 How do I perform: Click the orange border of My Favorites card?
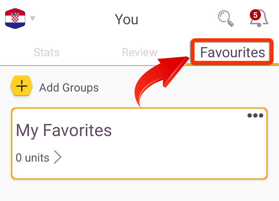[139, 179]
